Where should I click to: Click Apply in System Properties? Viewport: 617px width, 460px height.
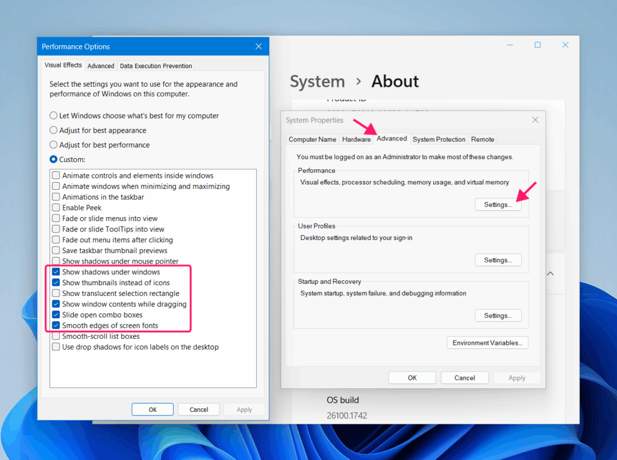coord(516,377)
